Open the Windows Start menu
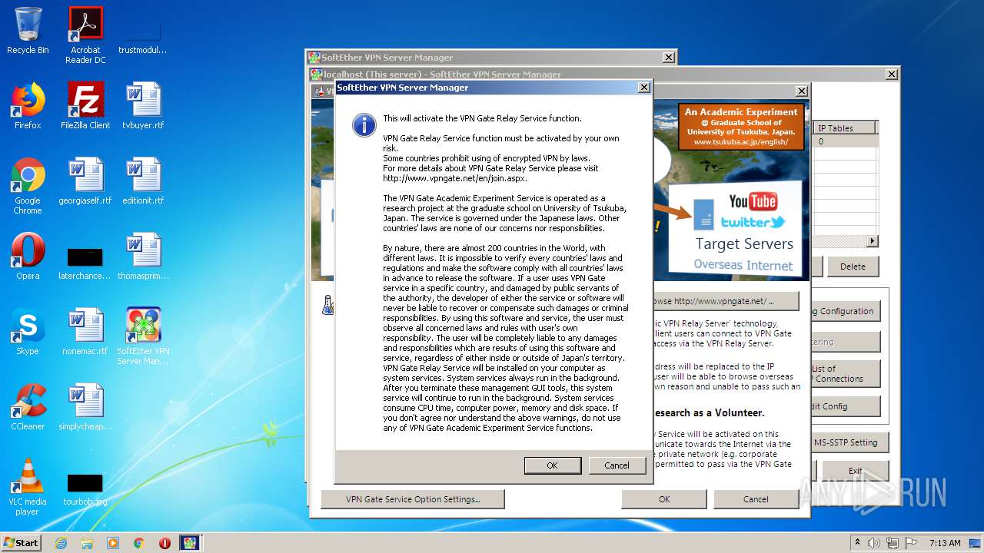 click(21, 542)
